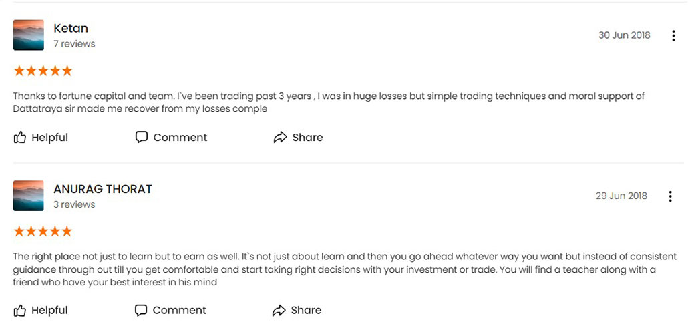The height and width of the screenshot is (326, 694).
Task: Expand Ketan's truncated review text
Action: (329, 102)
